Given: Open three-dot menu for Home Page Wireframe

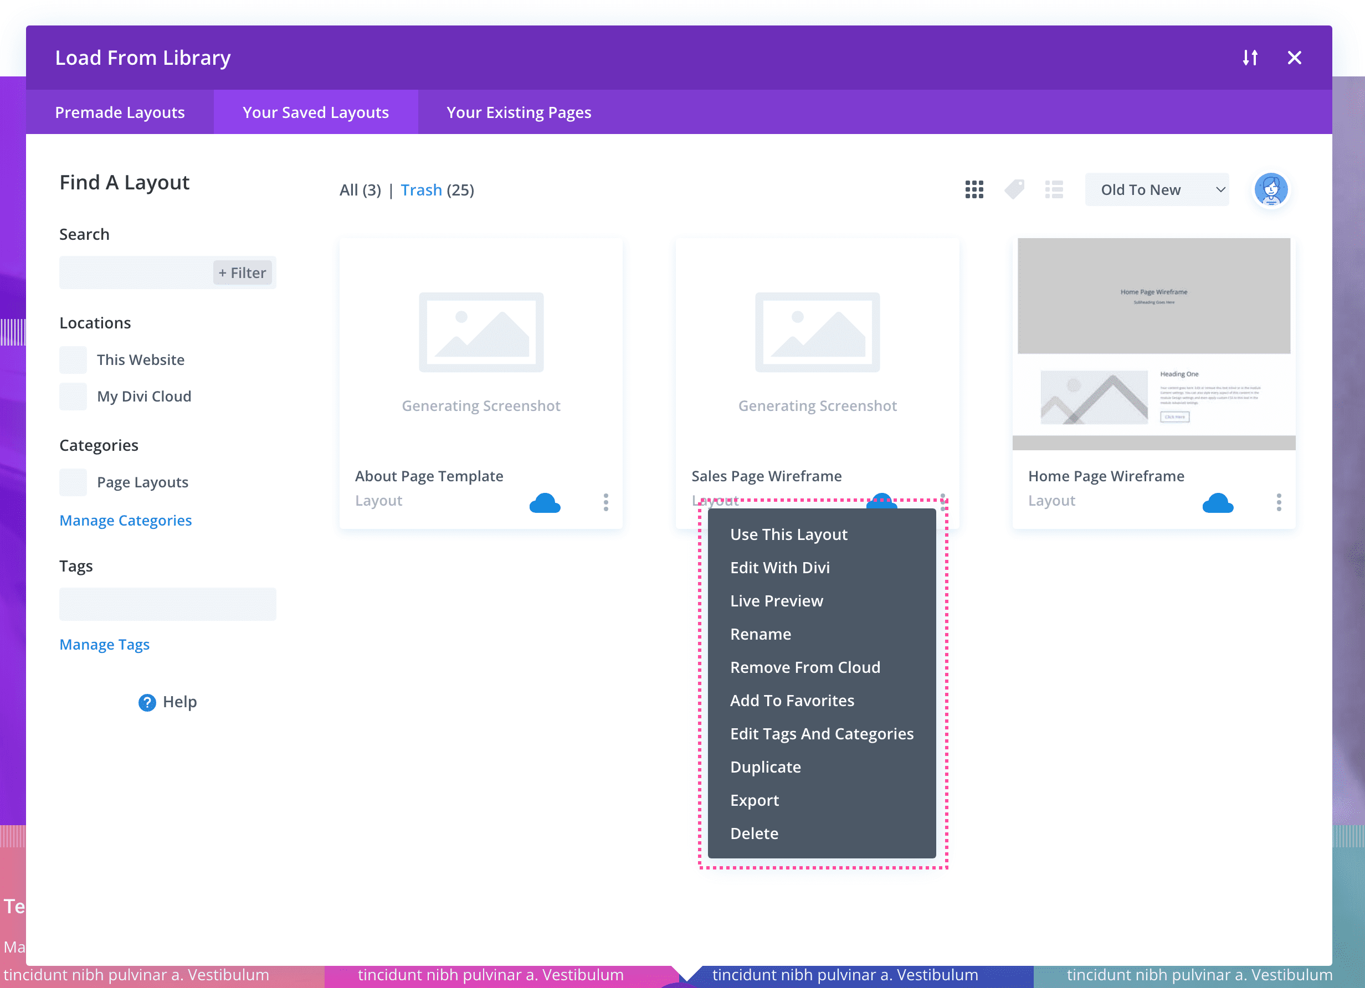Looking at the screenshot, I should coord(1279,502).
